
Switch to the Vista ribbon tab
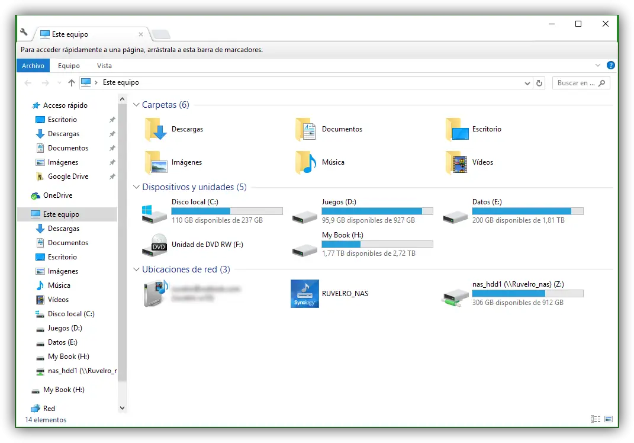point(104,66)
